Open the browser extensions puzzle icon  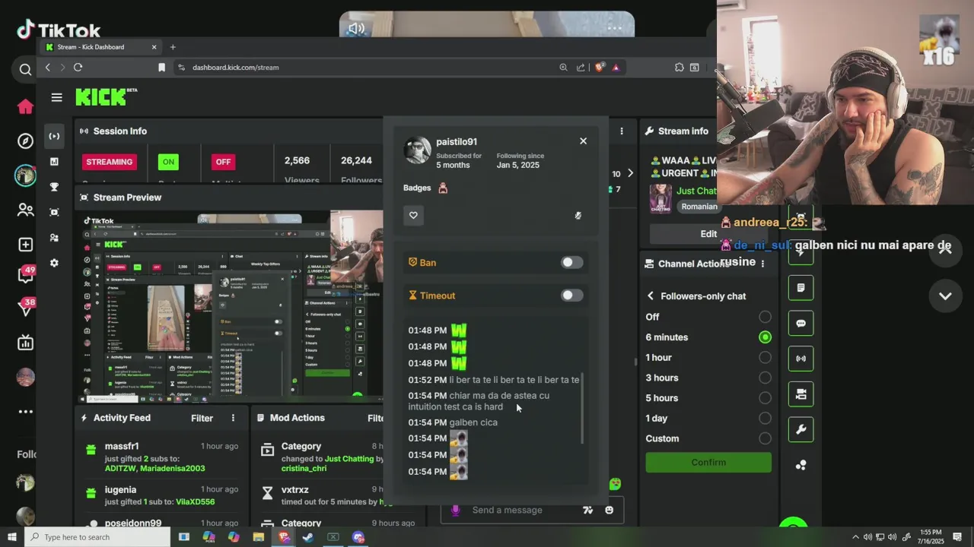pos(680,68)
